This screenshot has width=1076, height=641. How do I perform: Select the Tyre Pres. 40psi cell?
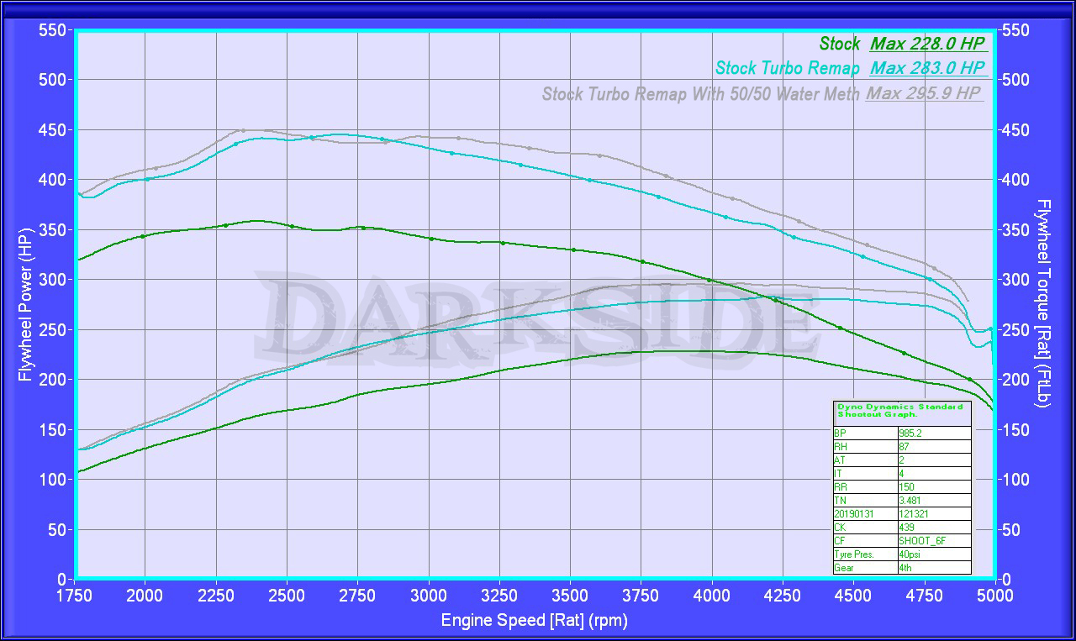pyautogui.click(x=933, y=554)
